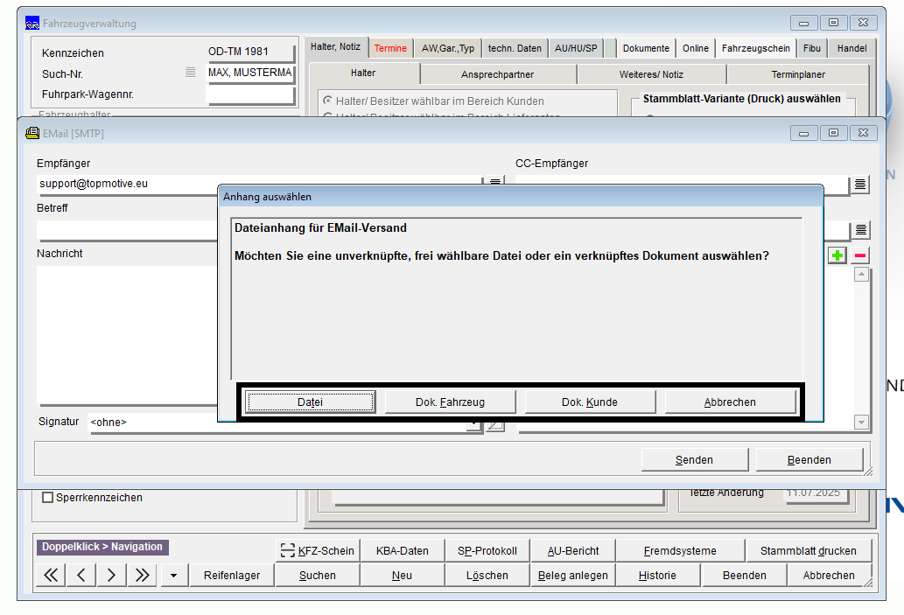This screenshot has width=904, height=615.
Task: Click Suchen in Fahrzeugverwaltung
Action: tap(317, 575)
